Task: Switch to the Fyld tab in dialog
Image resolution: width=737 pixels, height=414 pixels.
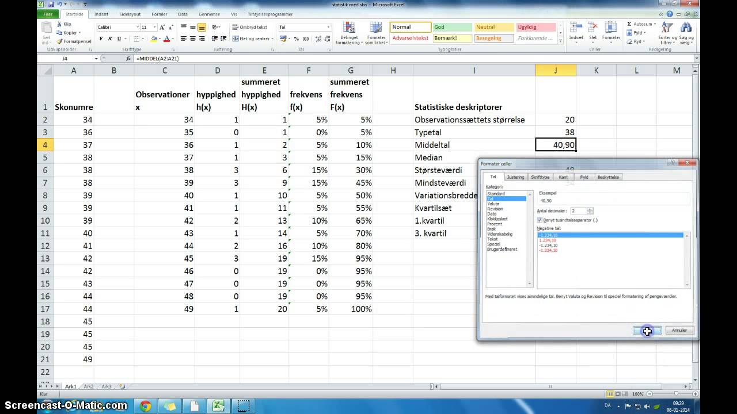Action: 584,177
